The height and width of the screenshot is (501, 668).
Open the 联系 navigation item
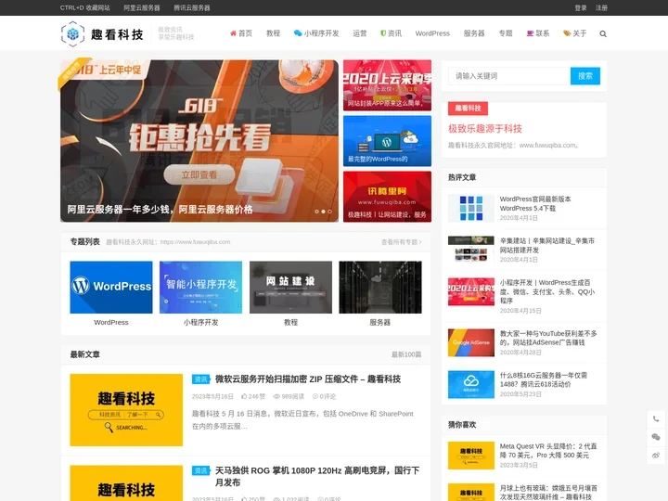click(x=538, y=33)
